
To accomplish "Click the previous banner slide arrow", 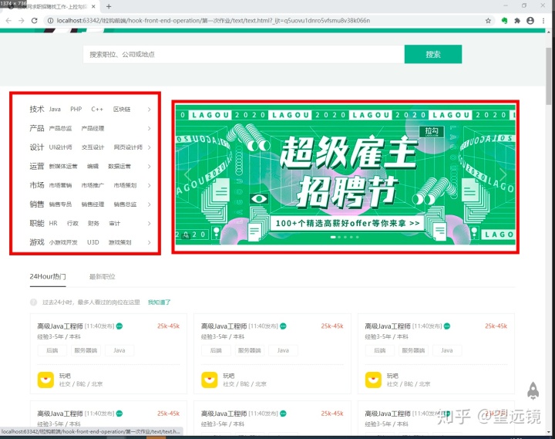I will (187, 174).
